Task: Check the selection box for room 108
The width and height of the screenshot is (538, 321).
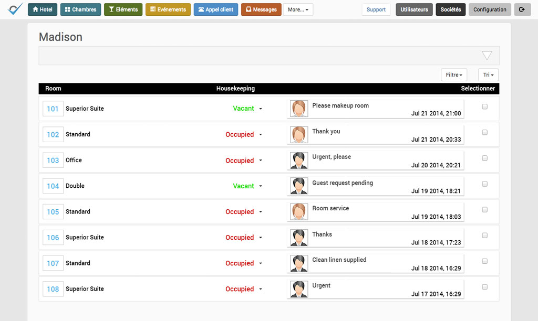Action: (x=484, y=287)
